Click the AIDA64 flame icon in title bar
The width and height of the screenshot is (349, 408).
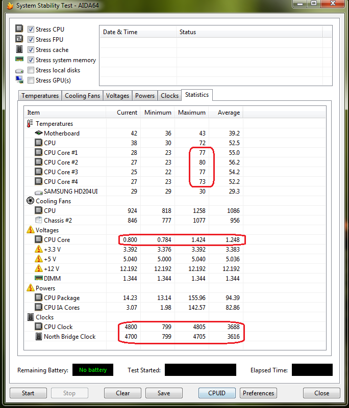pyautogui.click(x=9, y=6)
